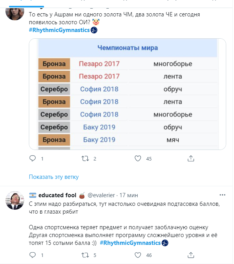234x264 pixels.
Task: Click #RhythmicGymnastics hashtag in educated fool's tweet
Action: pyautogui.click(x=131, y=243)
